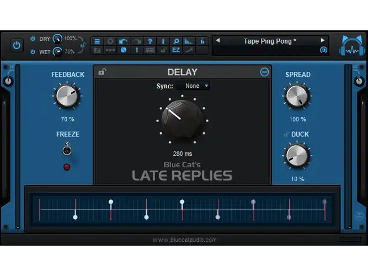The image size is (368, 276).
Task: Click the FEEDBACK knob
Action: [x=67, y=95]
